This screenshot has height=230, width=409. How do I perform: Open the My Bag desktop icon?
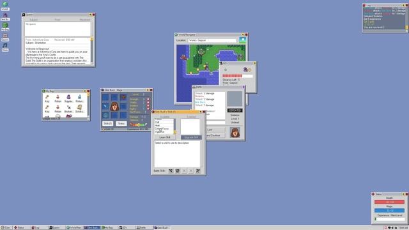pyautogui.click(x=5, y=27)
